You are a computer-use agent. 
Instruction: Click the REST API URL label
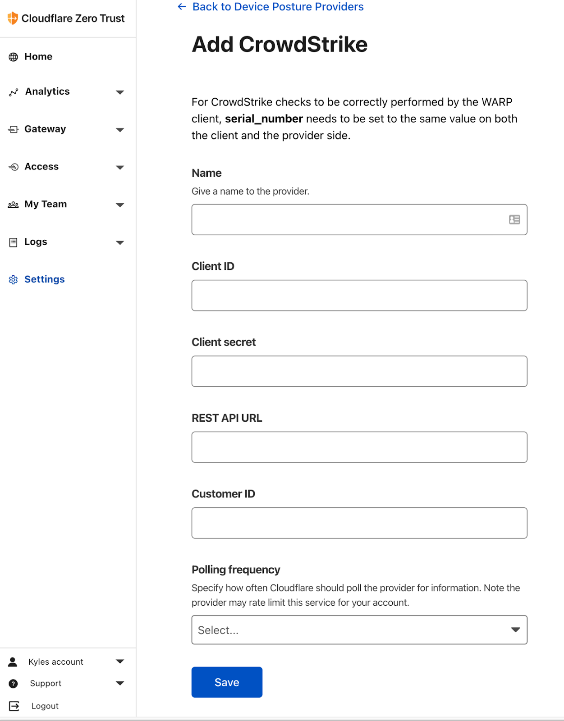click(x=227, y=418)
